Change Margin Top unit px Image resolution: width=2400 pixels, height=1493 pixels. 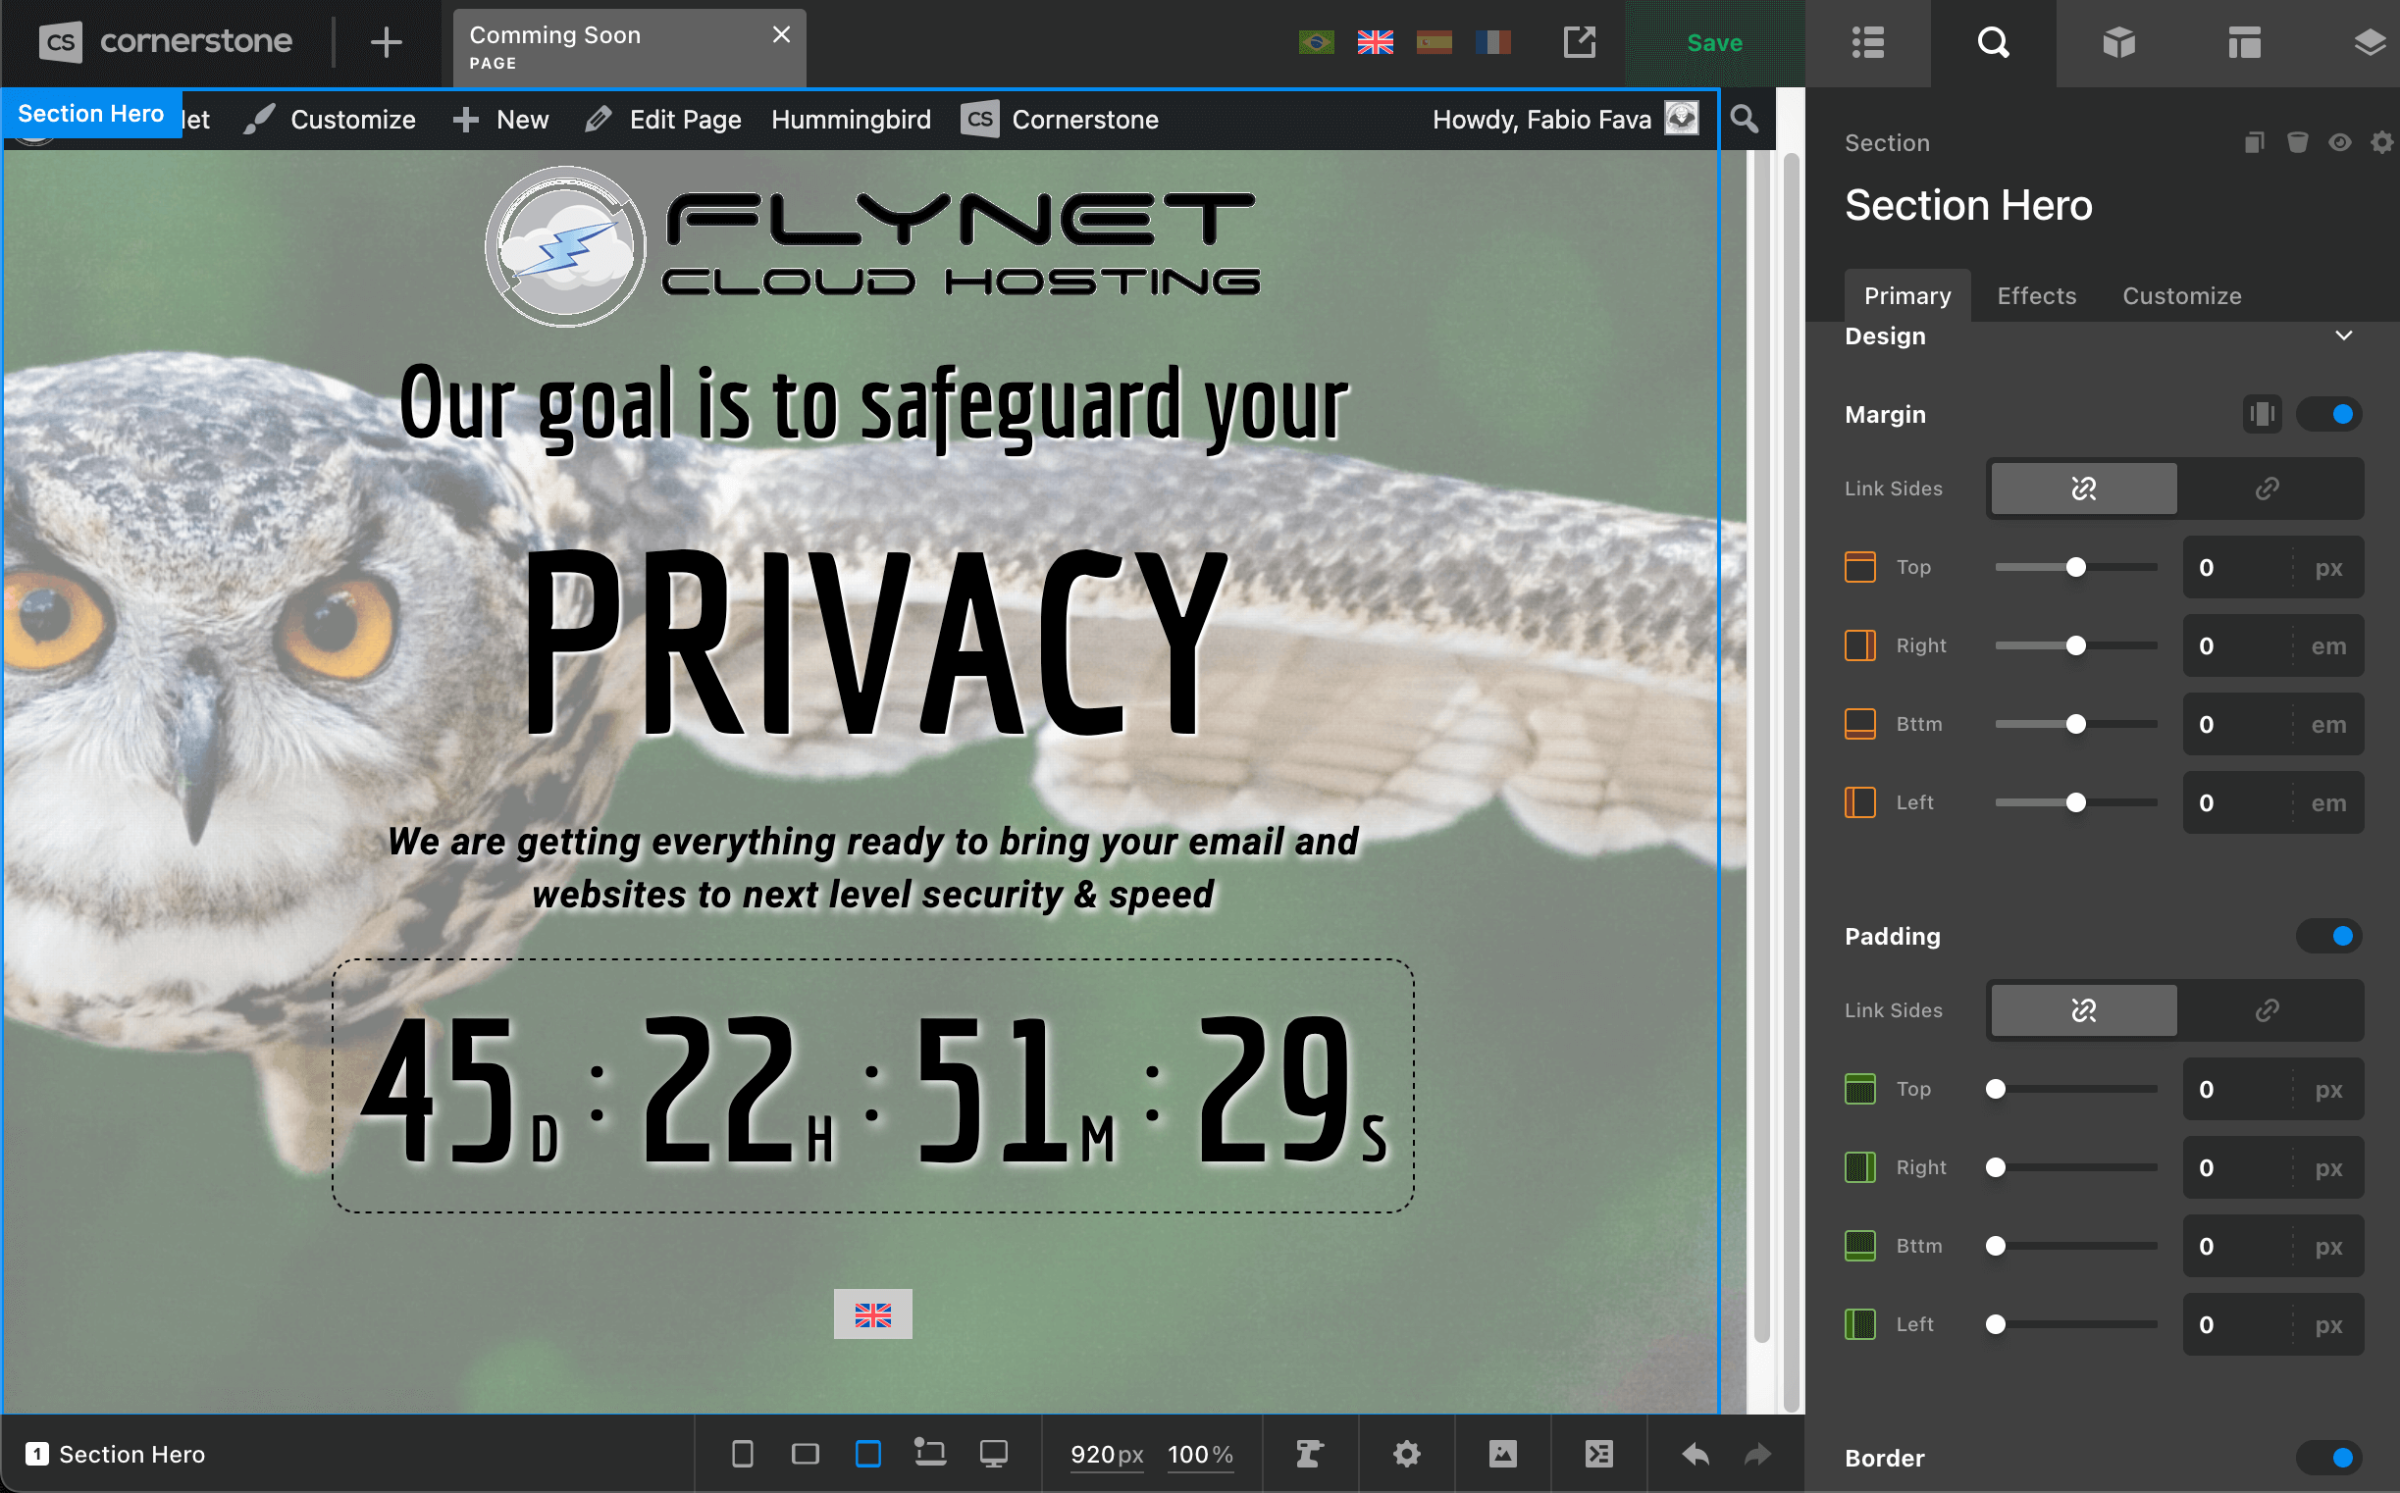click(2328, 567)
